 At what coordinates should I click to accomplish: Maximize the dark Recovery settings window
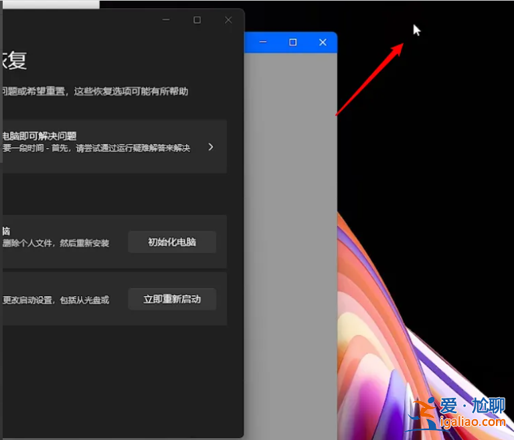pyautogui.click(x=197, y=20)
